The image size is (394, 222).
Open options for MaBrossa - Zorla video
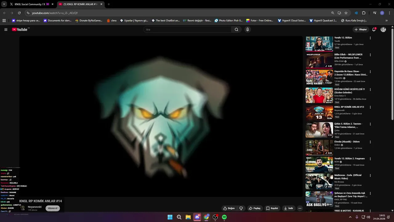[370, 175]
